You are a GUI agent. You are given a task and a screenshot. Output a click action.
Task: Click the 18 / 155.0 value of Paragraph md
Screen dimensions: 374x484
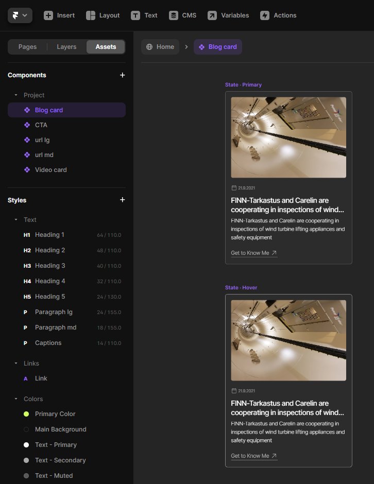tap(109, 328)
